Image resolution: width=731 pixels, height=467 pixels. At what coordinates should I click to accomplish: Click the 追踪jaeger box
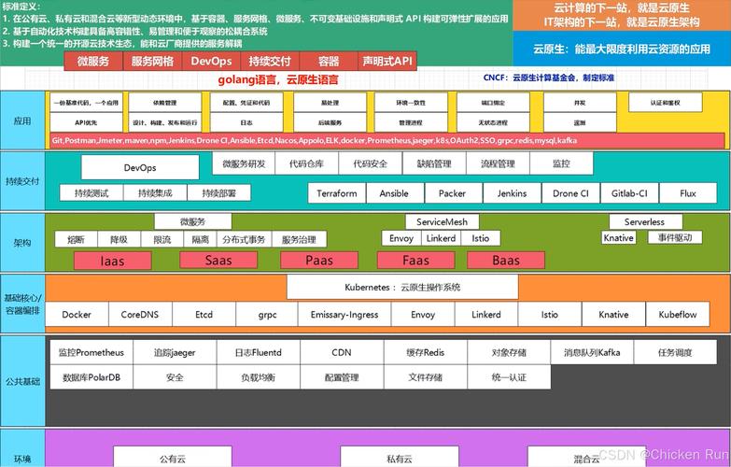(x=175, y=353)
